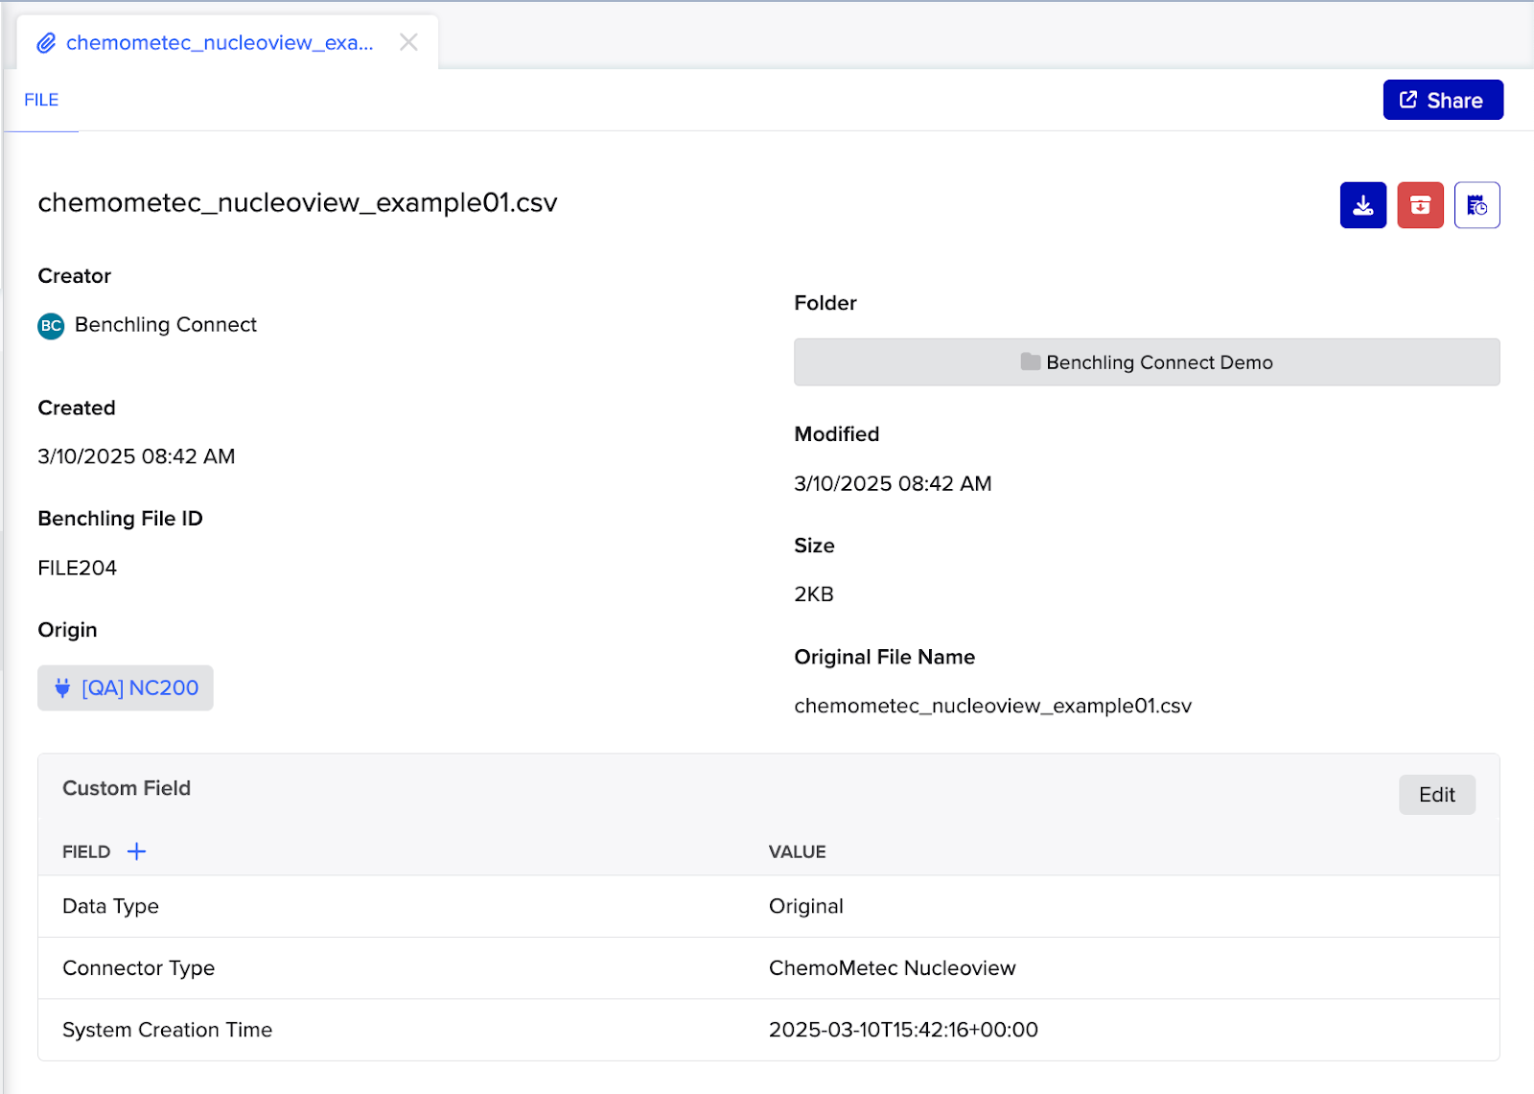The height and width of the screenshot is (1094, 1534).
Task: Click the Original File Name label
Action: 885,657
